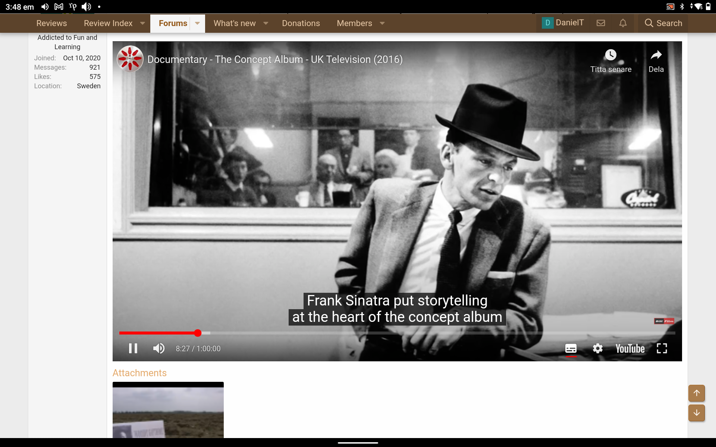This screenshot has width=716, height=447.
Task: Jump to top with up arrow
Action: tap(697, 393)
